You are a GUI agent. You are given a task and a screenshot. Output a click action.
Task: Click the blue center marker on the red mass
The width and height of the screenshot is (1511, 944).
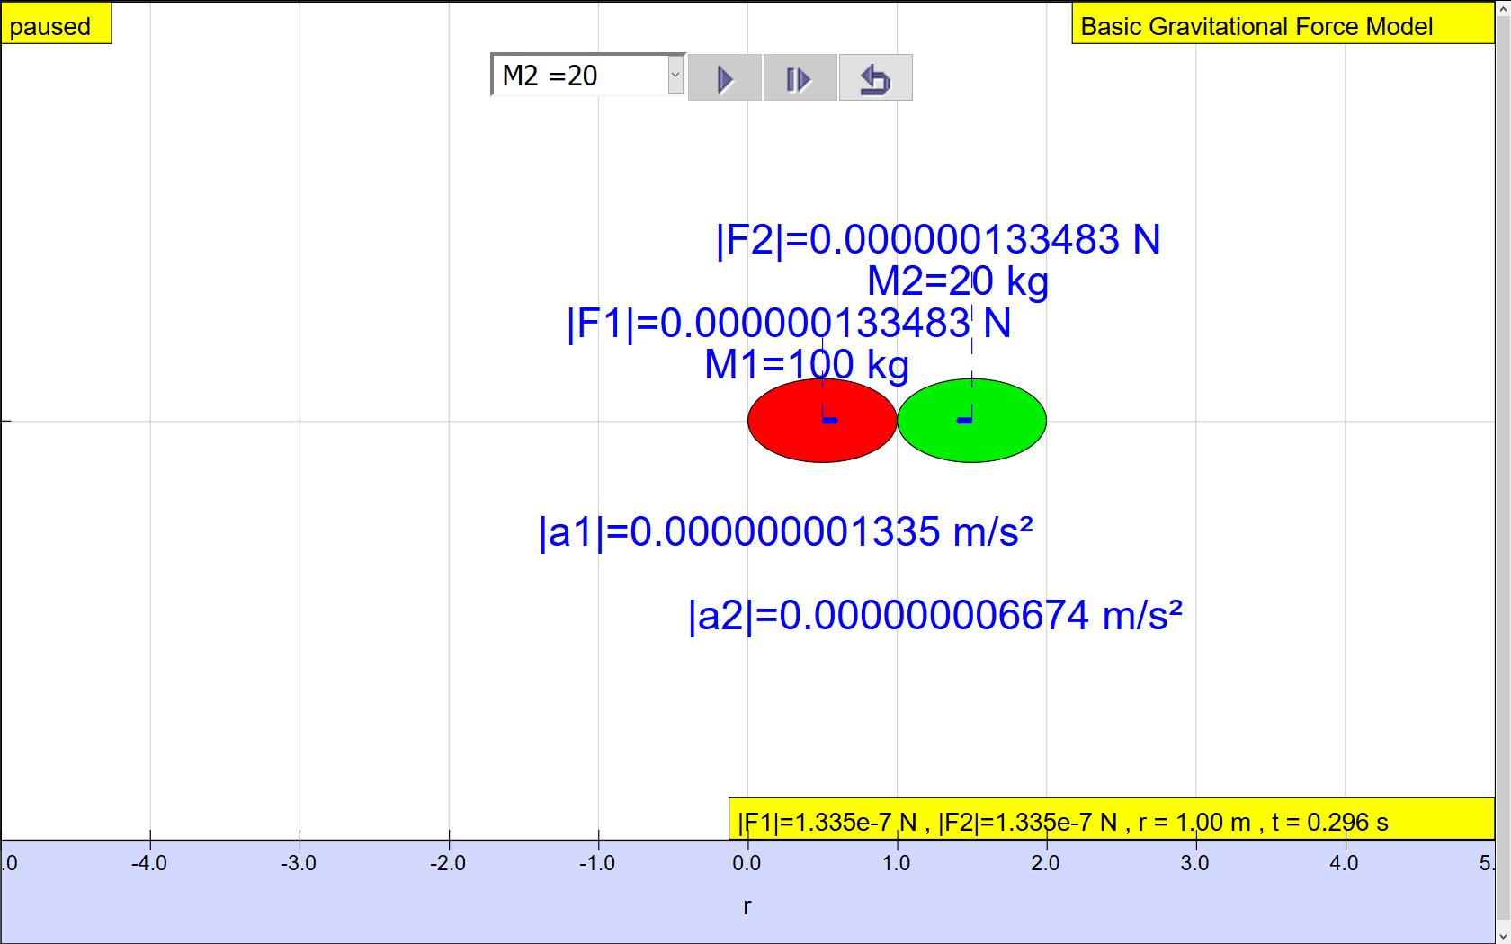(x=829, y=419)
